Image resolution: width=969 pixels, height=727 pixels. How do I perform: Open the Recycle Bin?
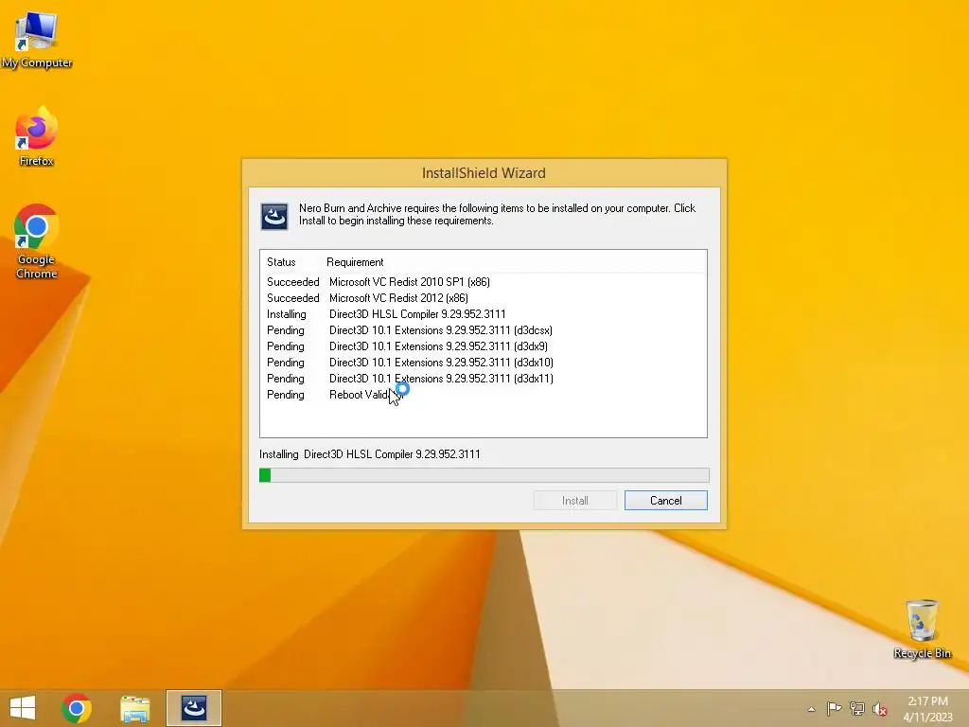(922, 629)
